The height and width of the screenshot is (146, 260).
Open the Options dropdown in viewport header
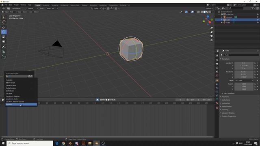click(210, 9)
